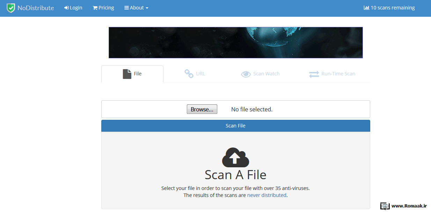Go to the Pricing page
The image size is (431, 212).
pyautogui.click(x=103, y=8)
